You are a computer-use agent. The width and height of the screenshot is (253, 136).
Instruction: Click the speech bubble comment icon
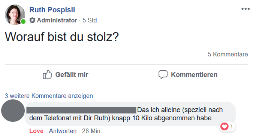click(x=163, y=74)
